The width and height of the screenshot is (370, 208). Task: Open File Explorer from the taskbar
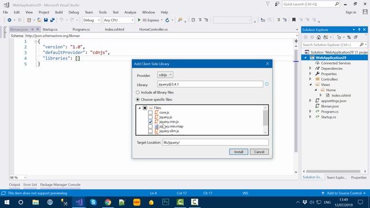[36, 202]
